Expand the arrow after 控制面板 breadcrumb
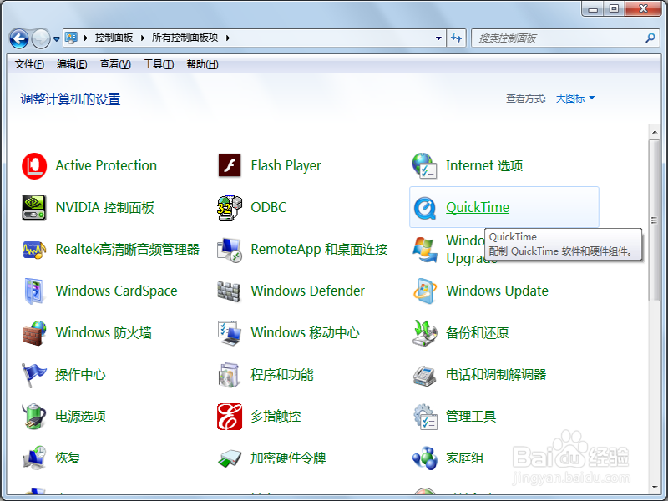 (143, 38)
